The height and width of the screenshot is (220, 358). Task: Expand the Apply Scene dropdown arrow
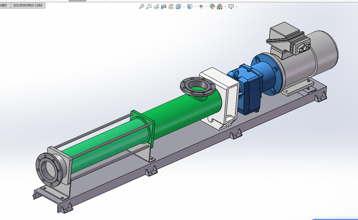(225, 7)
